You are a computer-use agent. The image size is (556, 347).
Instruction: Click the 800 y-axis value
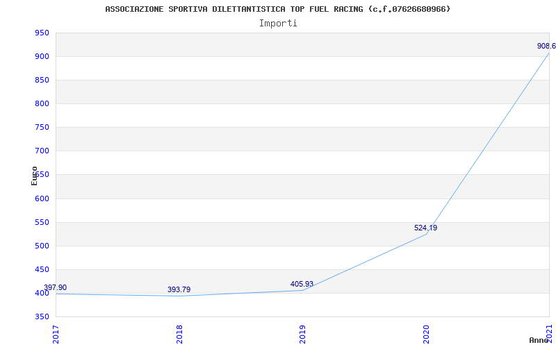point(42,103)
